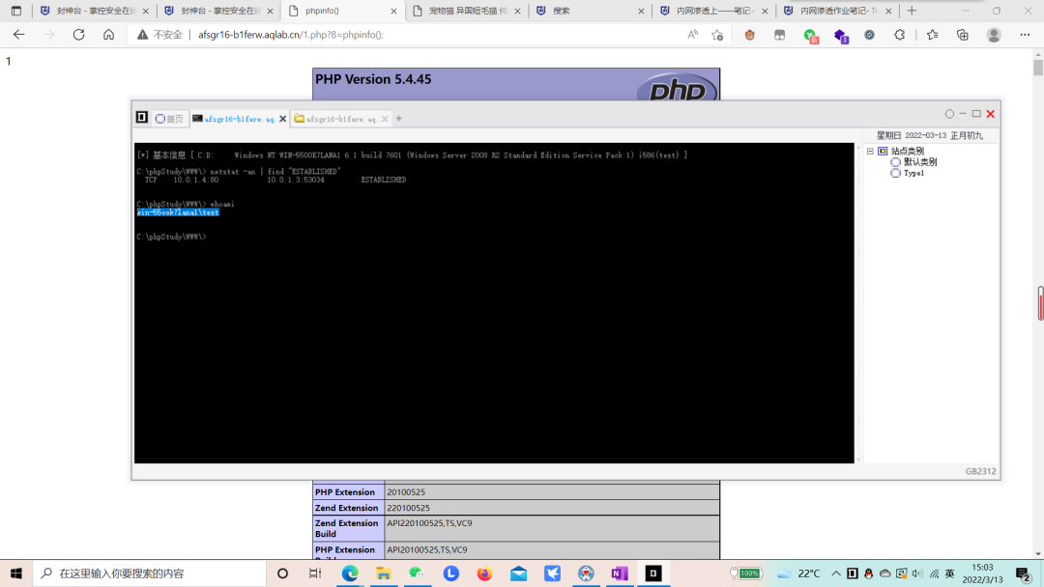1044x587 pixels.
Task: Open the Extensions puzzle icon
Action: (900, 35)
